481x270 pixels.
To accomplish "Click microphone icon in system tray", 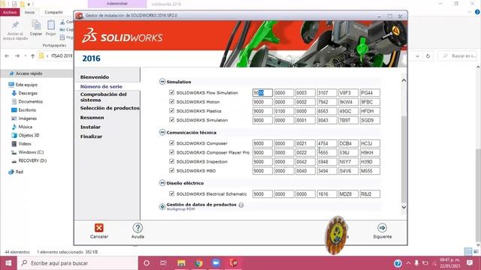I will pyautogui.click(x=416, y=263).
